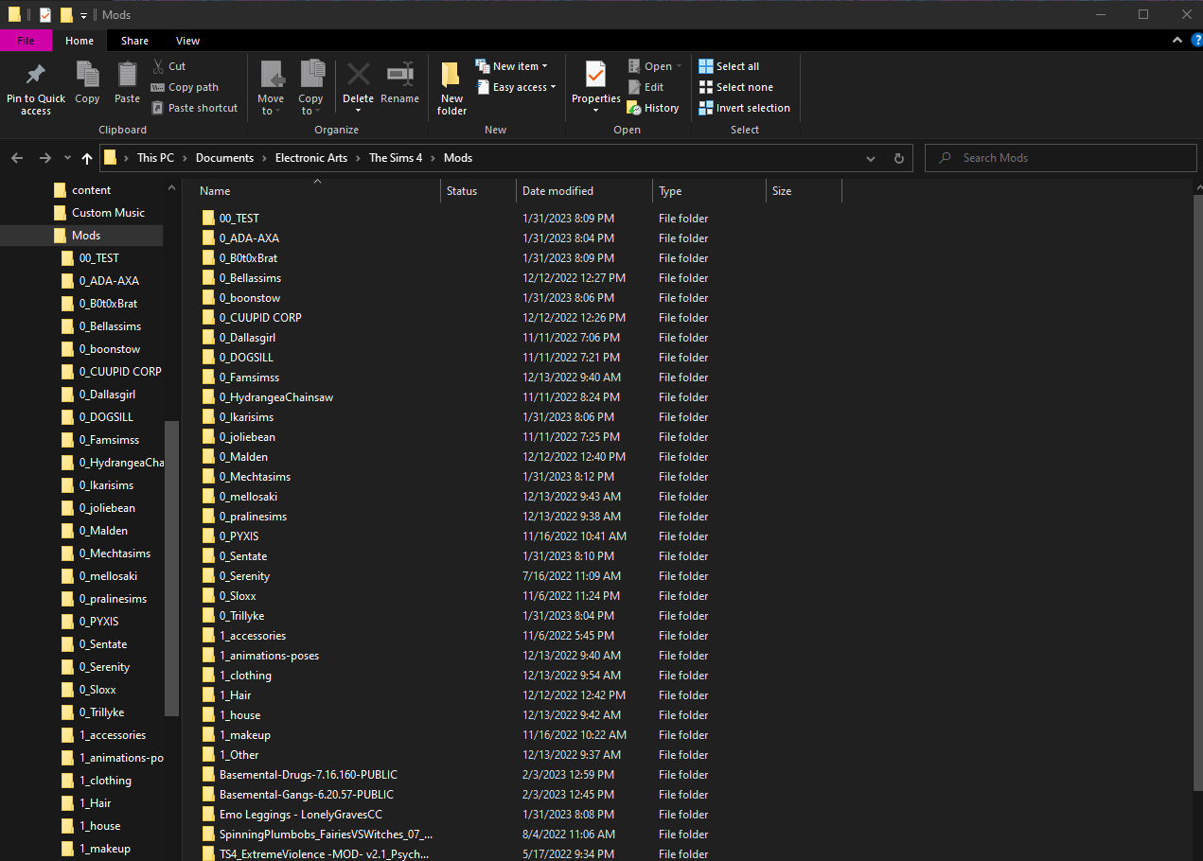
Task: Choose Paste shortcut
Action: pyautogui.click(x=194, y=108)
